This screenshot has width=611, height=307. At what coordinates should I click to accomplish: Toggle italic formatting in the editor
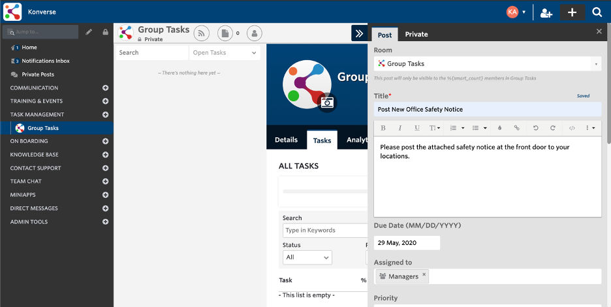pos(400,128)
